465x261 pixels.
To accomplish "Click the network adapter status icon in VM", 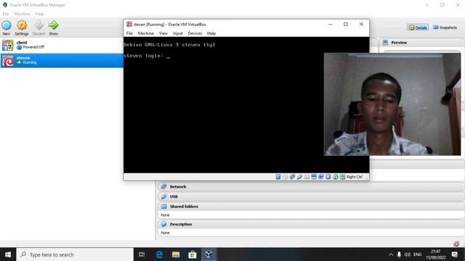I will tap(292, 177).
